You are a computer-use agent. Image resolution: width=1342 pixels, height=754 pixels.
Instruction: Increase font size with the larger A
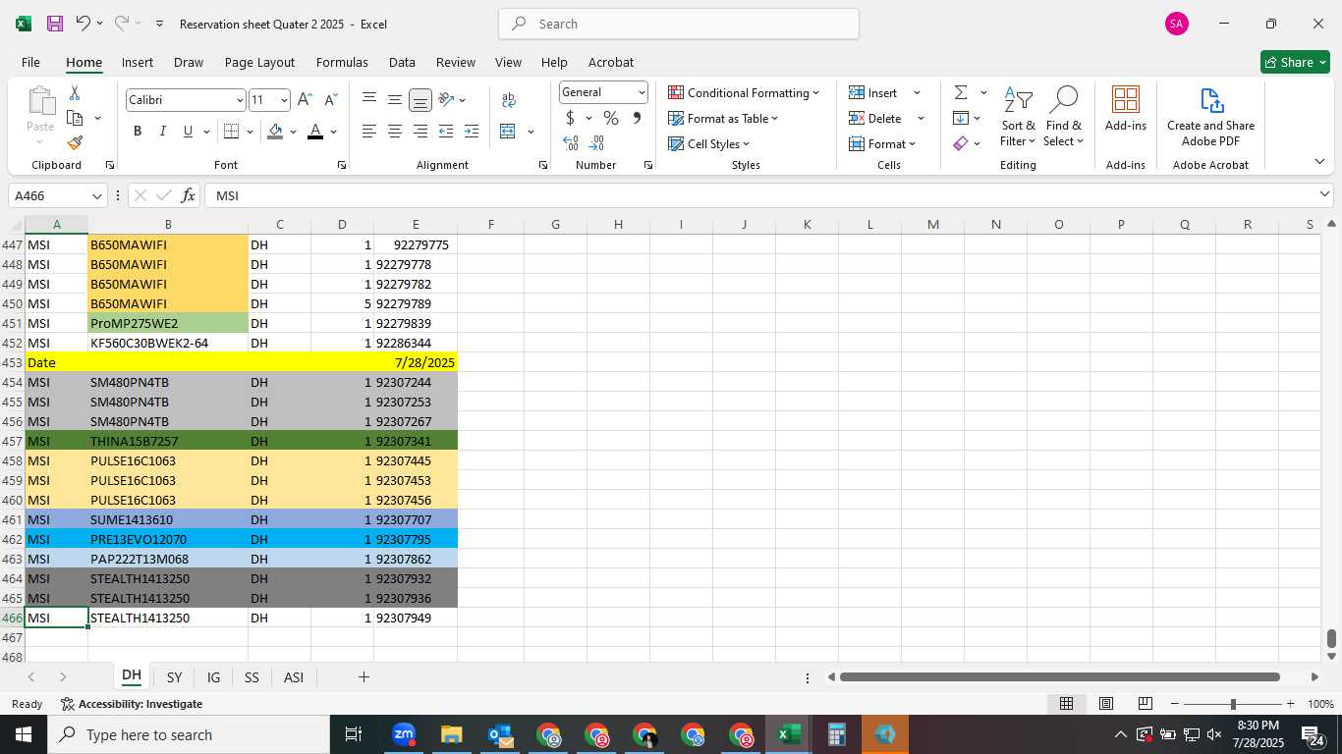(x=305, y=100)
